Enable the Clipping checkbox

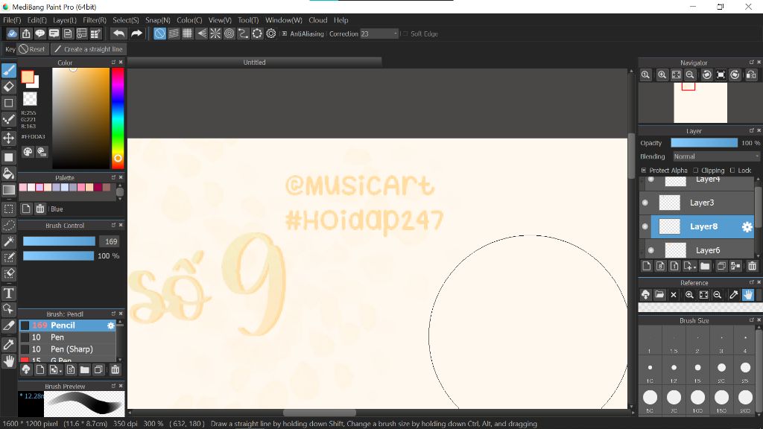[x=696, y=171]
